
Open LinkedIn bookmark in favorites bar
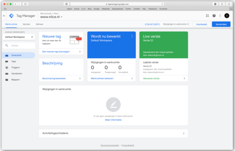[137, 9]
